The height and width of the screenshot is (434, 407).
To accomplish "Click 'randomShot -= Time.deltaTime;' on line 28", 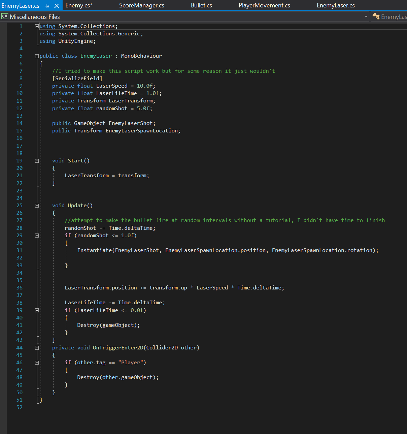I will point(110,228).
